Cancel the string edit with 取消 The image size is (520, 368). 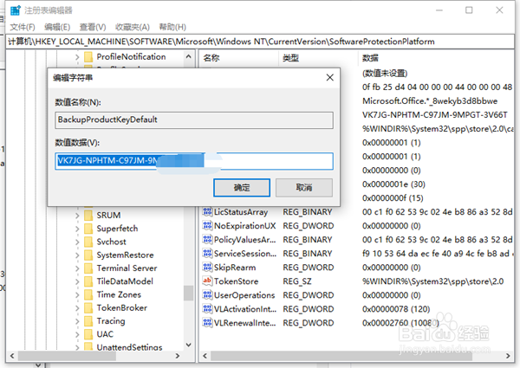(x=304, y=188)
